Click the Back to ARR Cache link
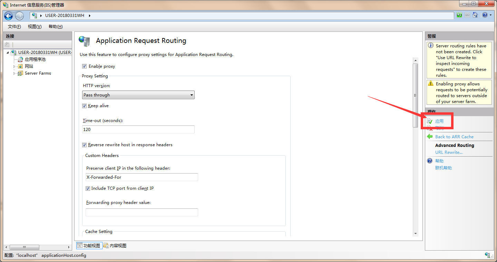Screen dimensions: 497x262 pyautogui.click(x=454, y=137)
